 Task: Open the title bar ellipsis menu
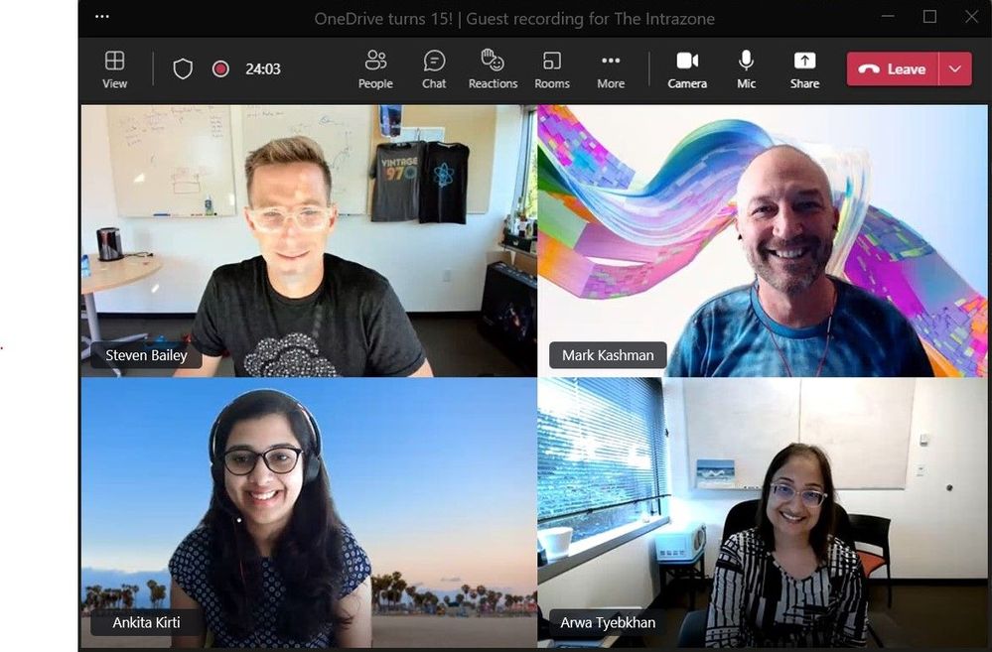point(102,17)
